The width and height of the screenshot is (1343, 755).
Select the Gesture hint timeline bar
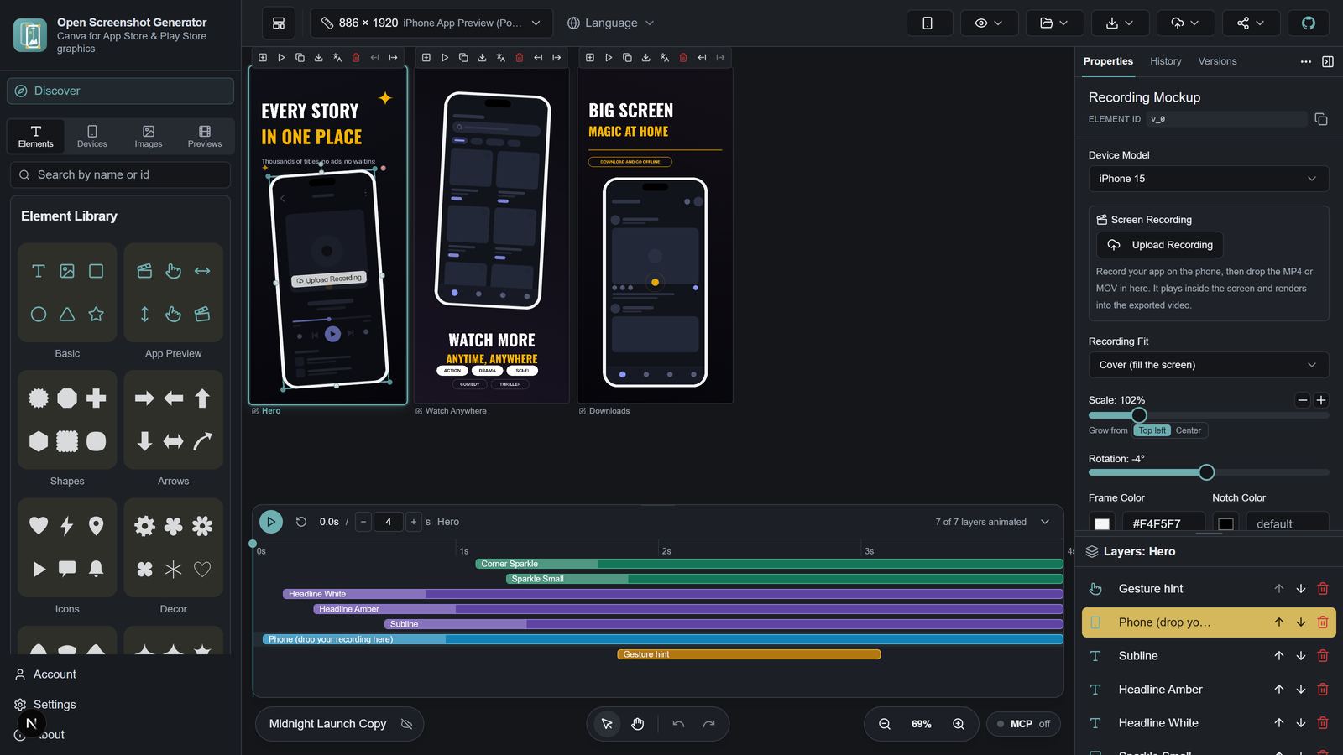click(749, 654)
